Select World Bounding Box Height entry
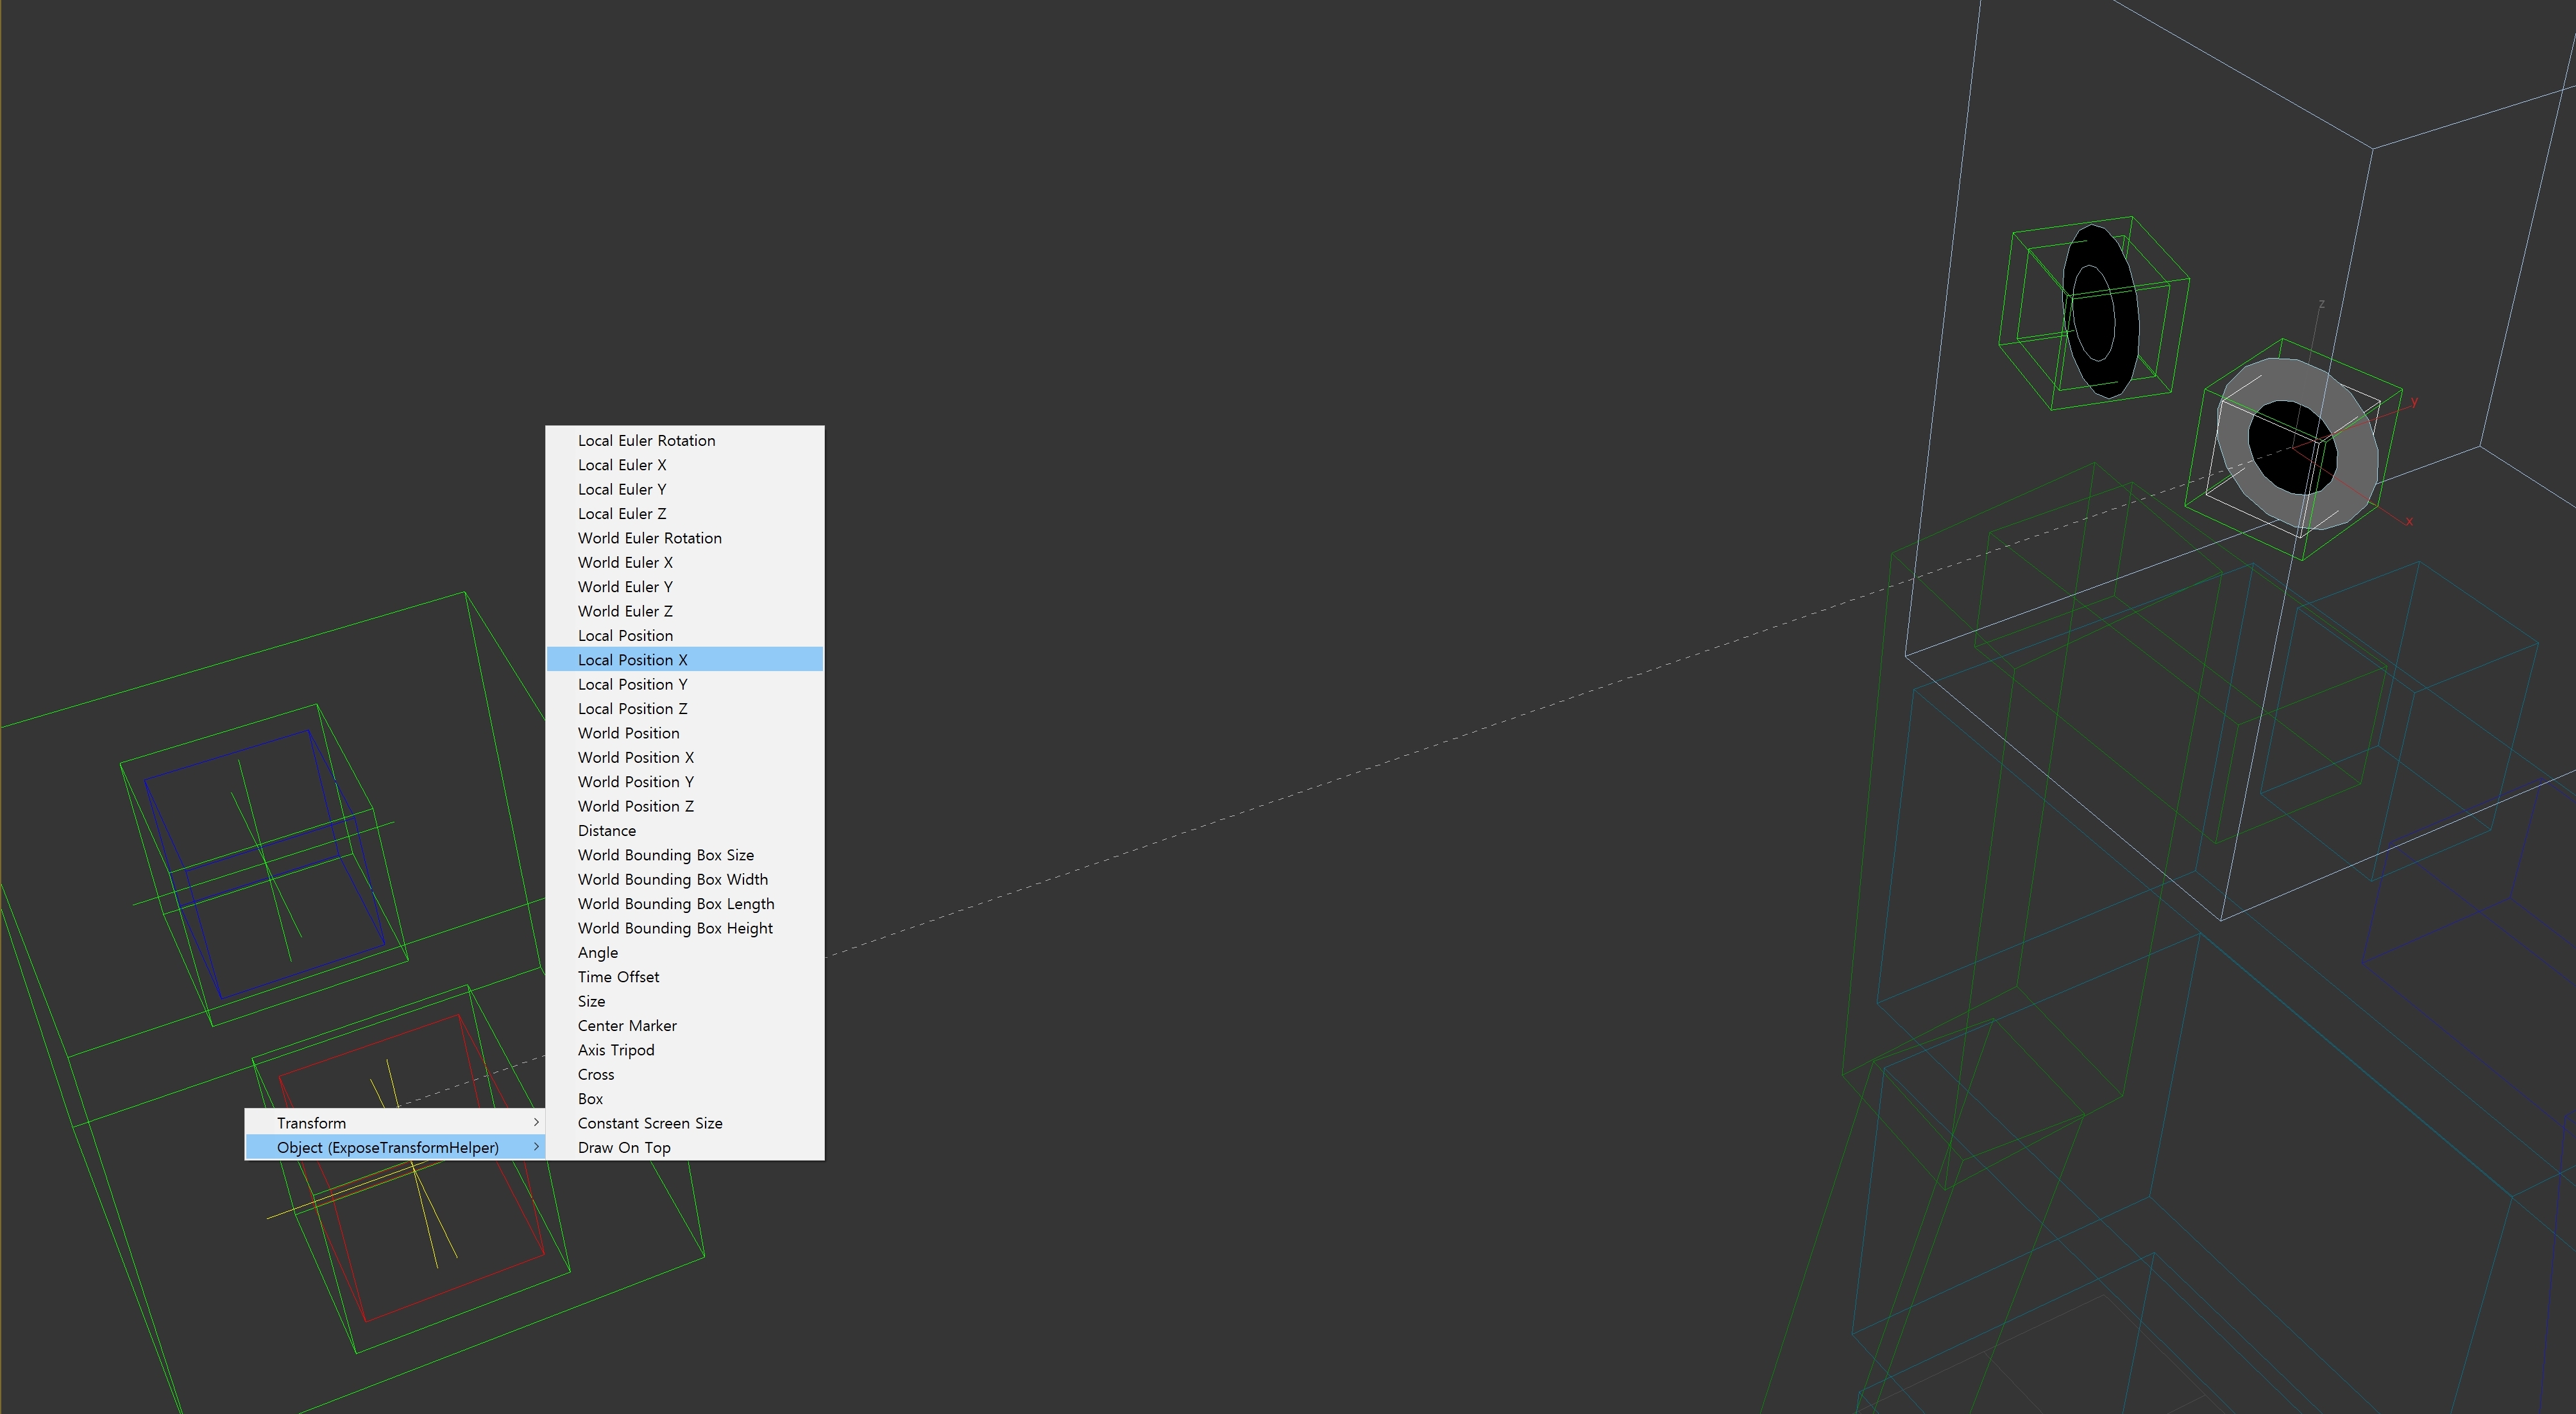Image resolution: width=2576 pixels, height=1414 pixels. pyautogui.click(x=675, y=928)
